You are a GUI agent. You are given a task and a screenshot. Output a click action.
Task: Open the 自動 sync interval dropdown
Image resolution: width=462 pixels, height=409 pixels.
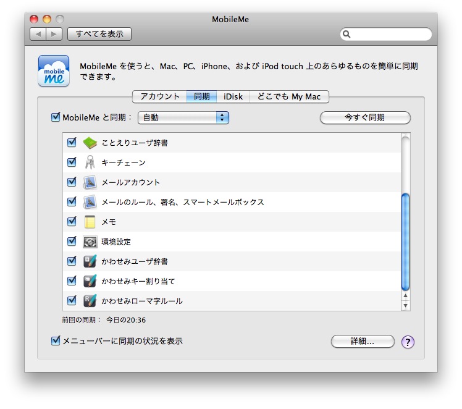pyautogui.click(x=183, y=117)
